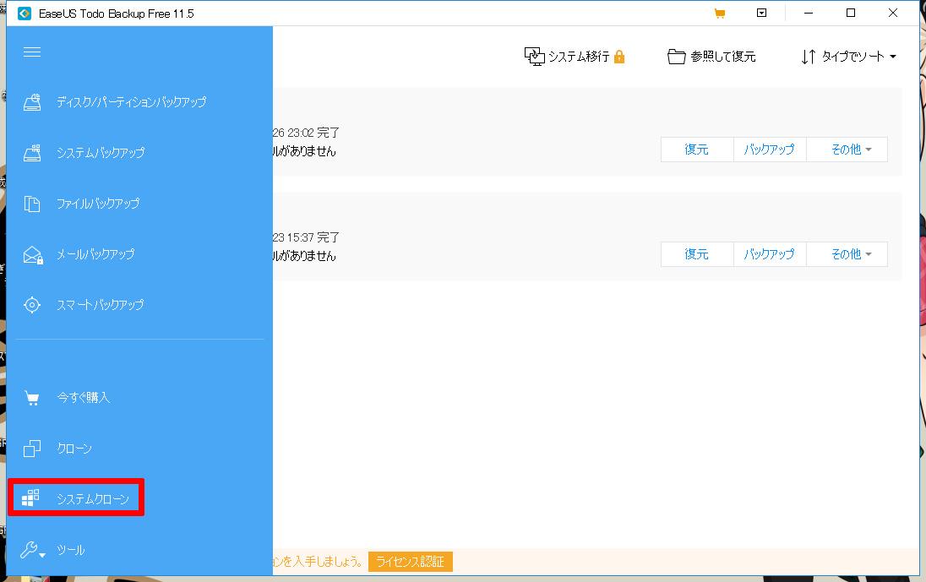The height and width of the screenshot is (582, 926).
Task: Click the システム移行 monitor icon
Action: click(x=535, y=57)
